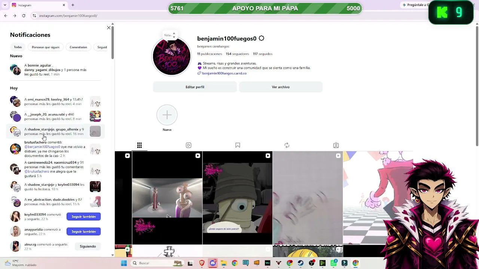Click the keyfm033094 follower avatar
The width and height of the screenshot is (479, 269).
click(x=15, y=217)
